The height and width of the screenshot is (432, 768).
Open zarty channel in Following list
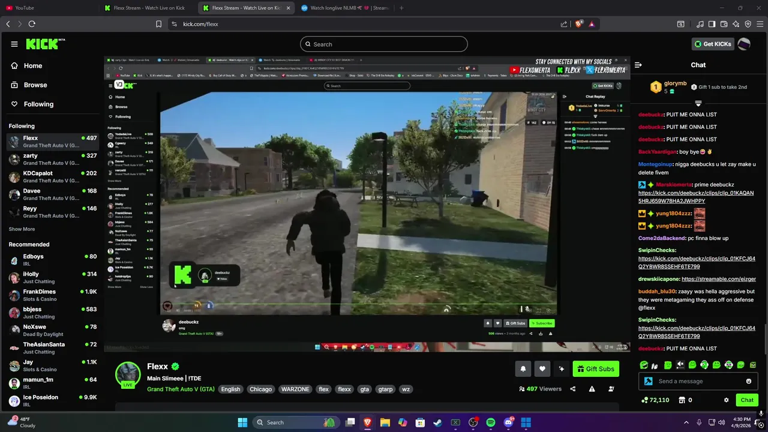pyautogui.click(x=53, y=159)
